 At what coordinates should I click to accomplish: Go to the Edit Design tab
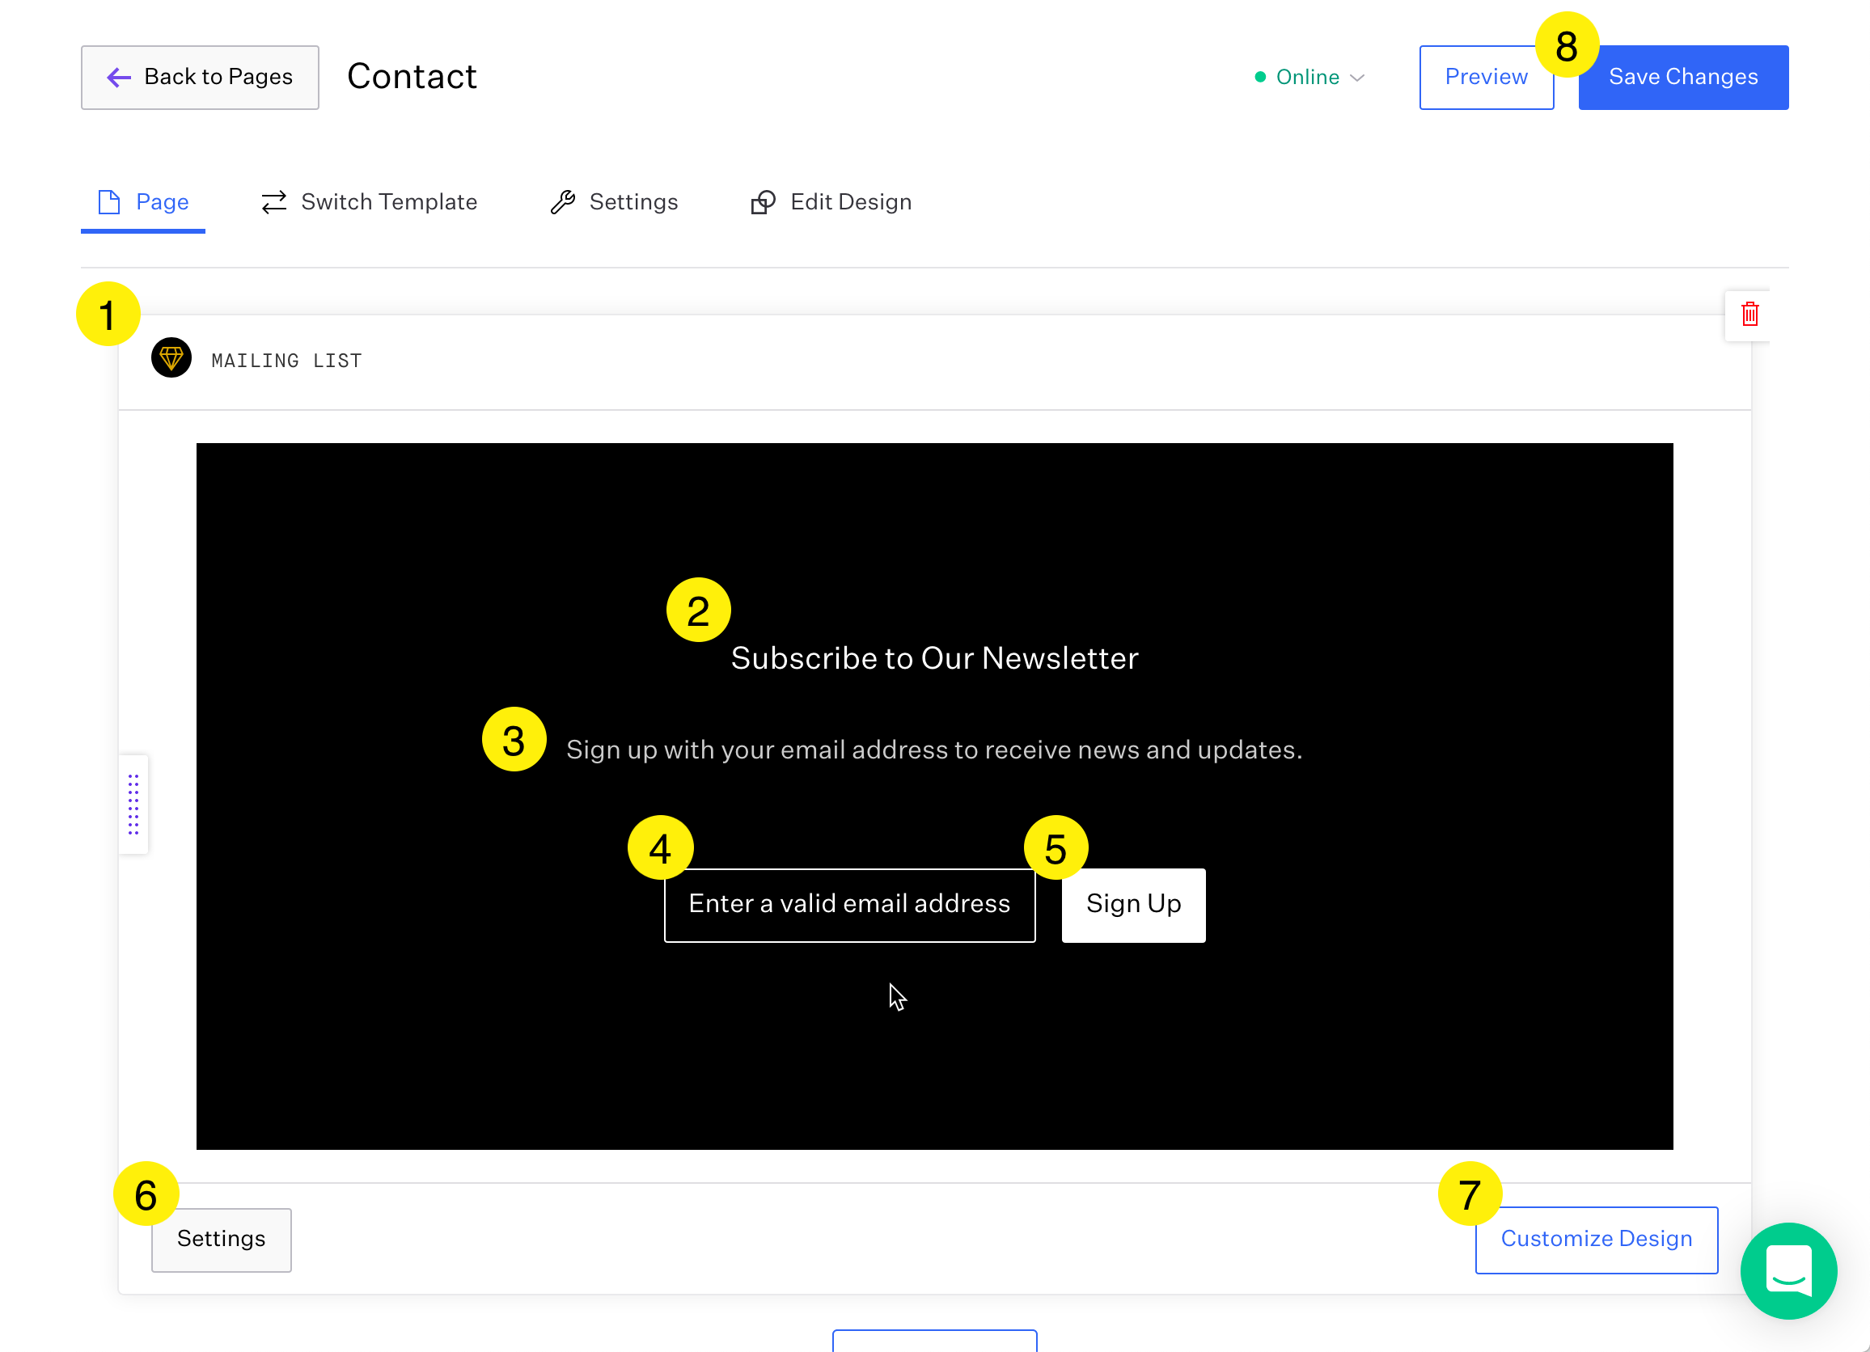pyautogui.click(x=831, y=202)
